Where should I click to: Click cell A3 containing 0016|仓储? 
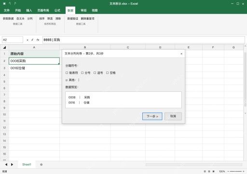[x=34, y=68]
